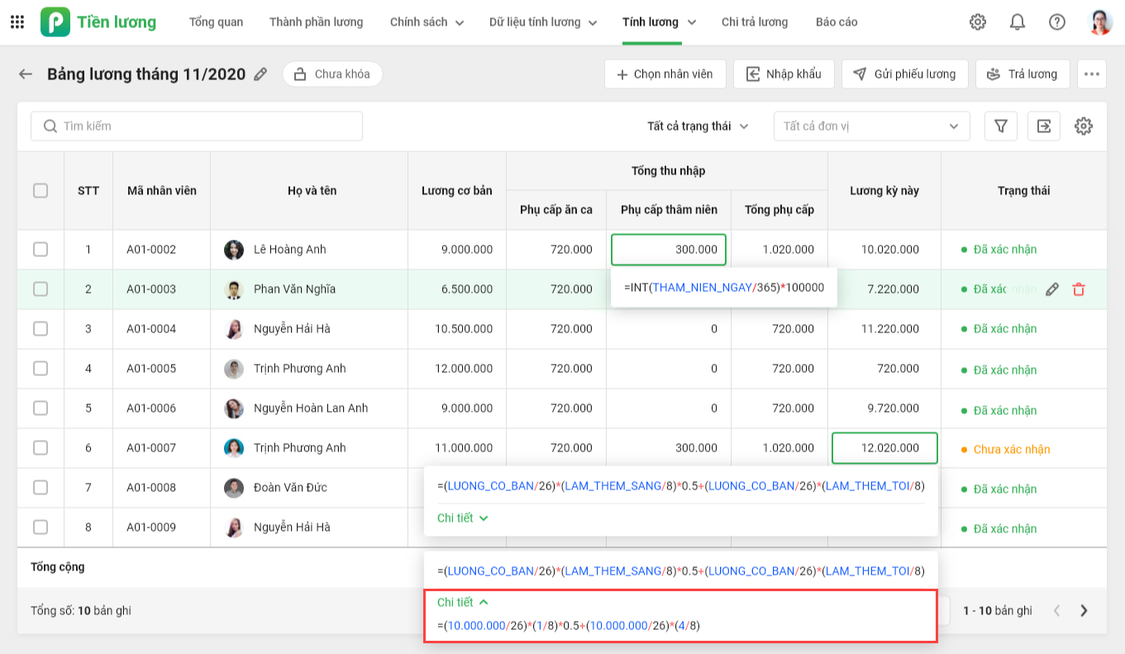This screenshot has height=654, width=1125.
Task: Click the Nhập khẩu button
Action: pos(784,74)
